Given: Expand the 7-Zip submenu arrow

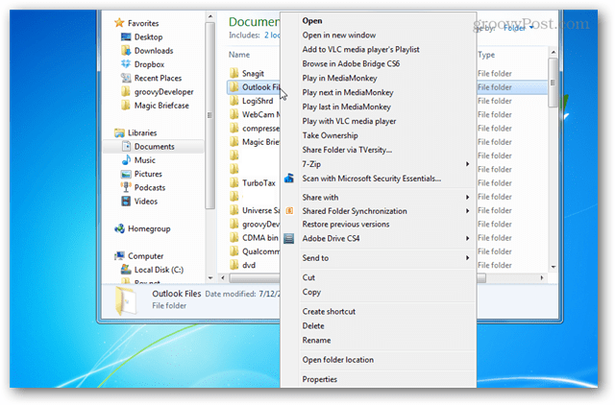Looking at the screenshot, I should pos(467,164).
